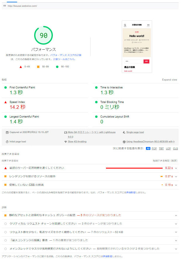181x266 pixels.
Task: Open the calculator tool link
Action: click(x=64, y=59)
